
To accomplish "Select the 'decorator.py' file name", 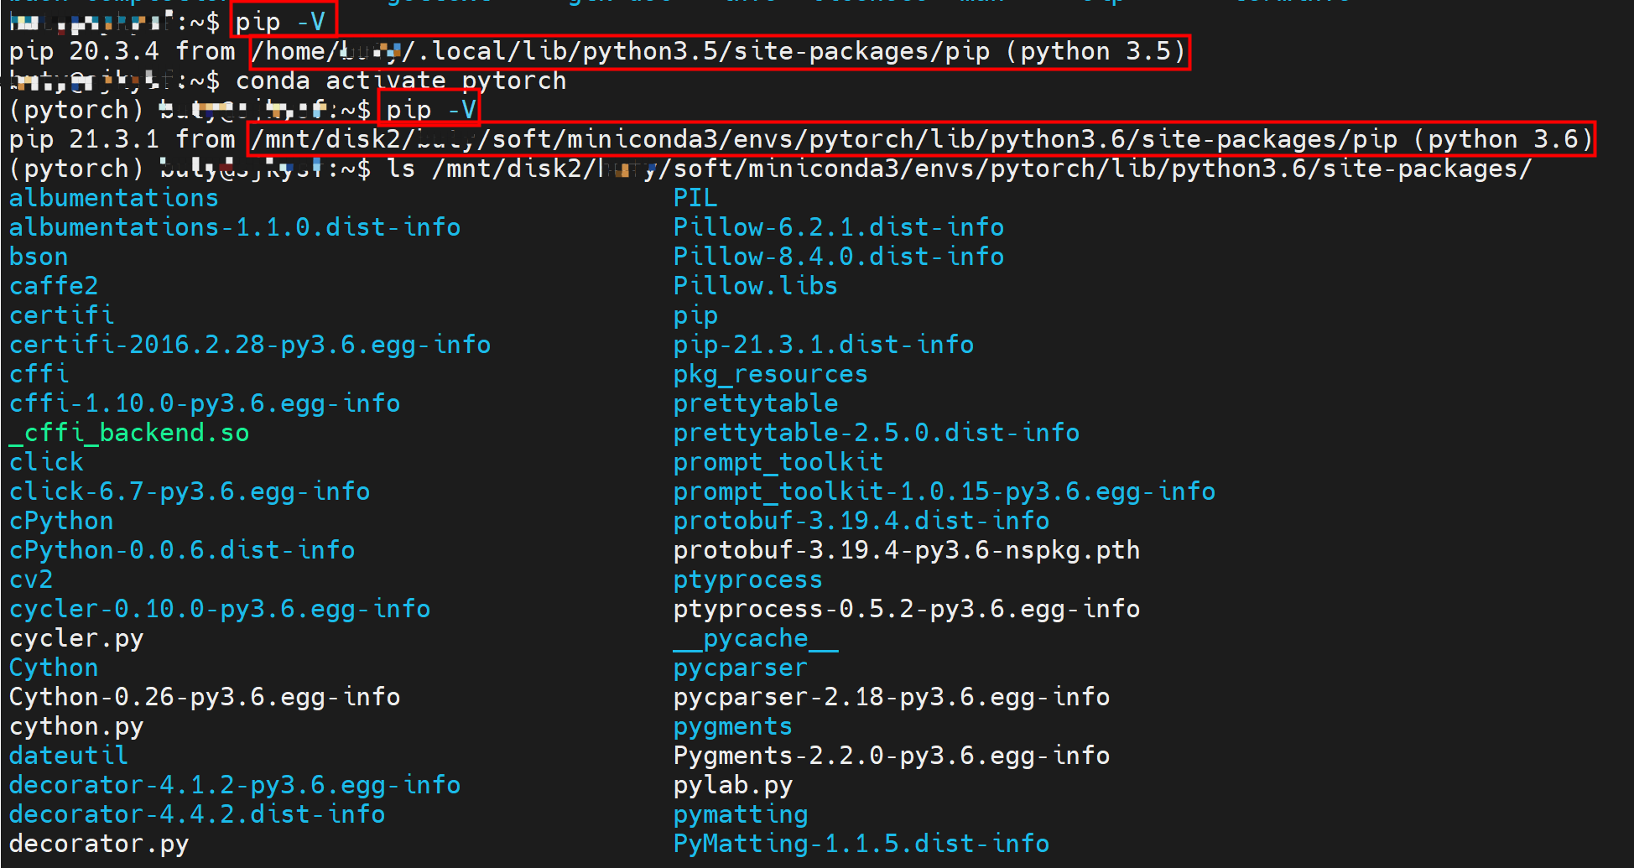I will (99, 844).
